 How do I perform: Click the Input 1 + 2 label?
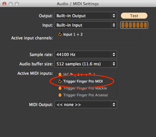click(x=73, y=34)
